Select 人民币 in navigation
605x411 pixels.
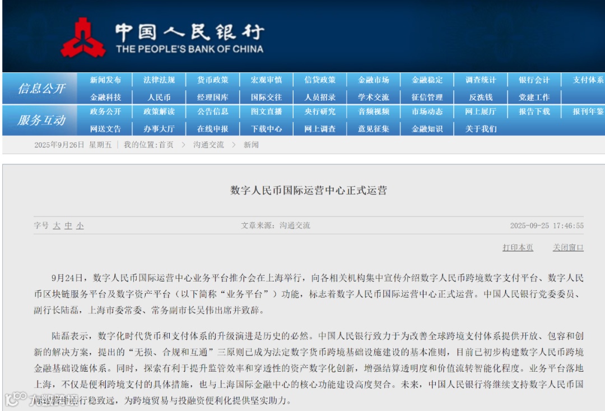pos(159,98)
